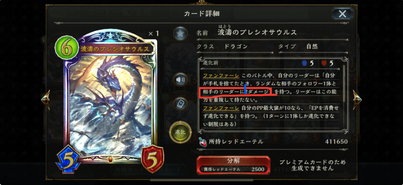Tap the star favorite icon
The height and width of the screenshot is (185, 403).
coord(180,34)
